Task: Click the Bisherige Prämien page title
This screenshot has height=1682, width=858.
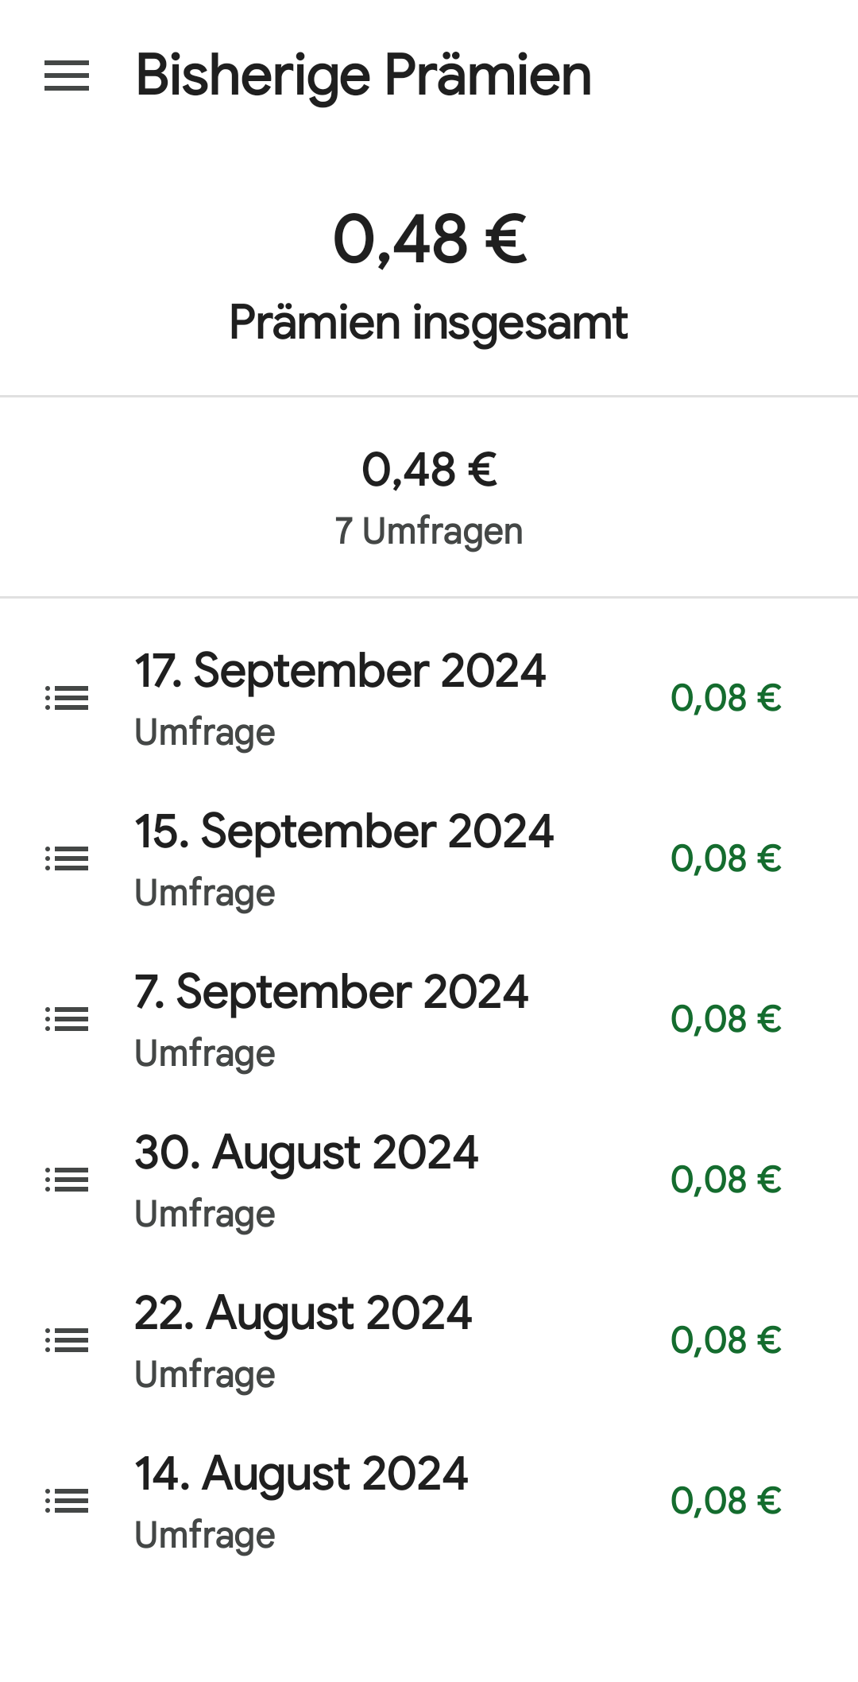Action: (x=363, y=76)
